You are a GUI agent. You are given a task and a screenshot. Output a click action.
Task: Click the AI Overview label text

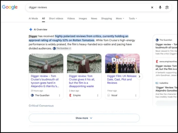coord(41,29)
